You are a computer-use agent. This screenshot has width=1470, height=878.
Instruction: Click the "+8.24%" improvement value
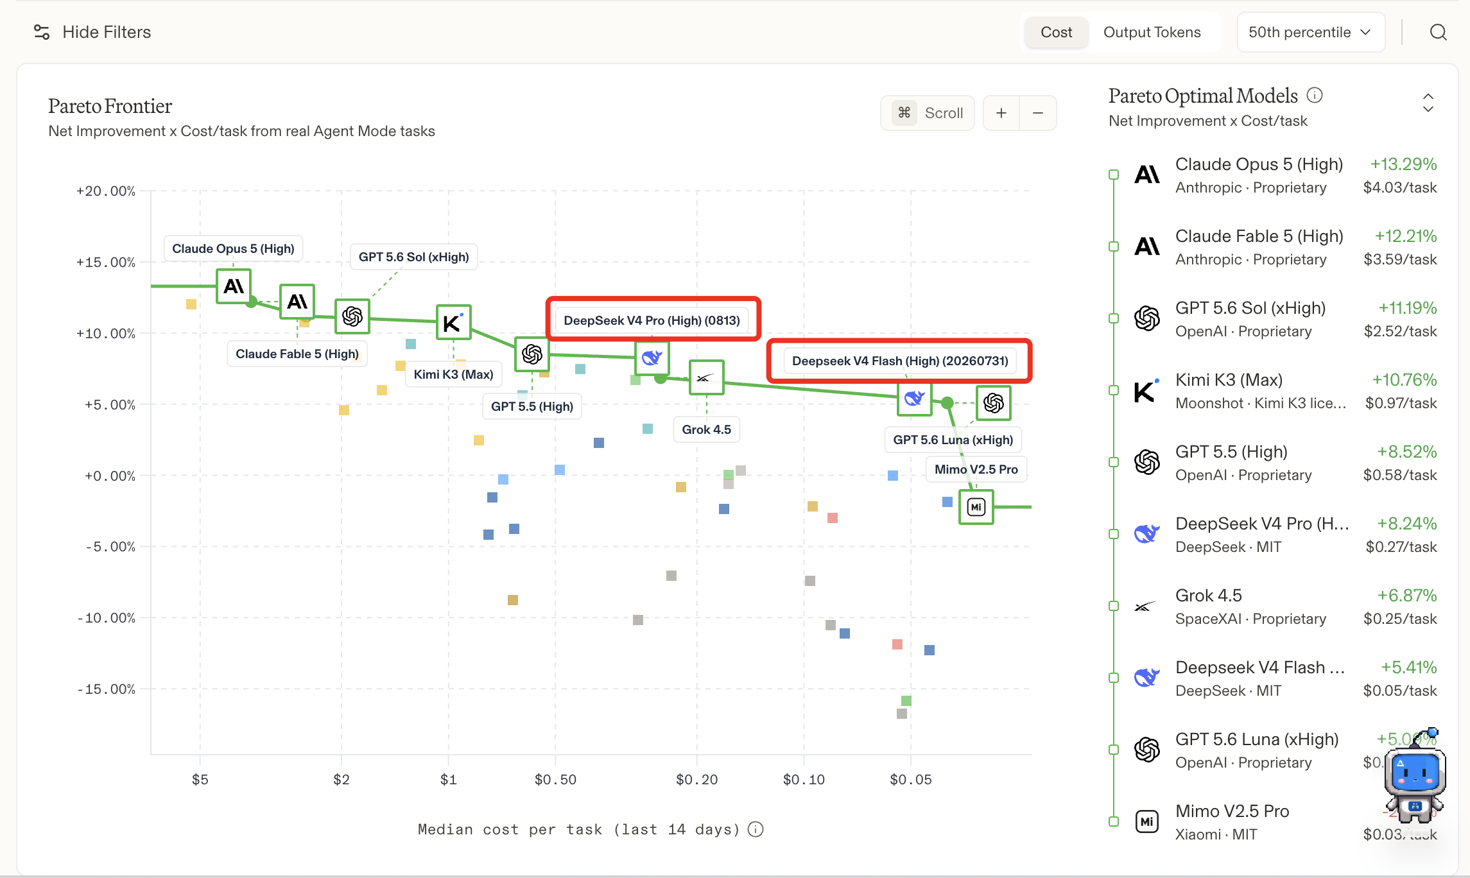coord(1407,524)
